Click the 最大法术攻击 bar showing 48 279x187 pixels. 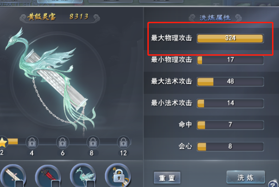click(230, 82)
